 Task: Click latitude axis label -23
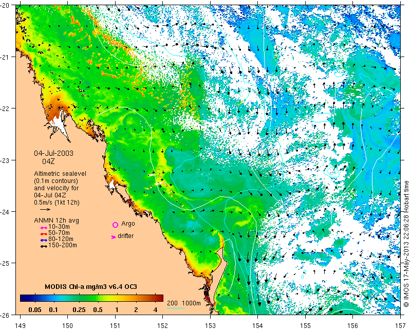[x=5, y=160]
